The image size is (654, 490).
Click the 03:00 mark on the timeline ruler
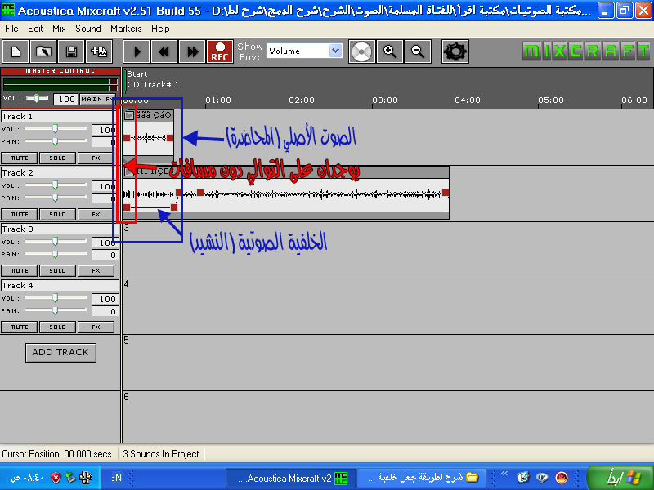tap(384, 100)
